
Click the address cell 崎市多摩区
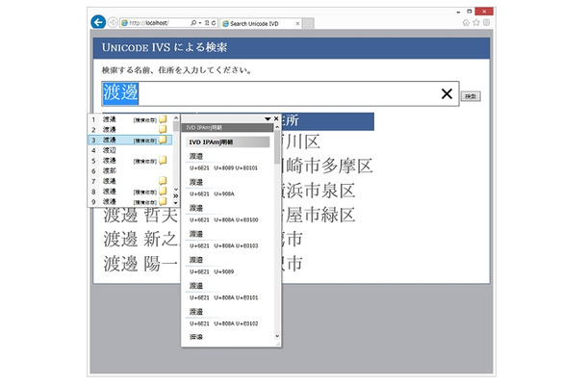click(x=327, y=166)
